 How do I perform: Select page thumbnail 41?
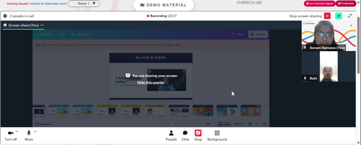(203, 111)
